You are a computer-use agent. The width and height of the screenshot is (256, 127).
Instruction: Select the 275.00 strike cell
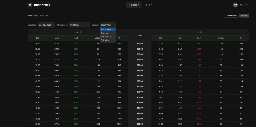(x=140, y=70)
